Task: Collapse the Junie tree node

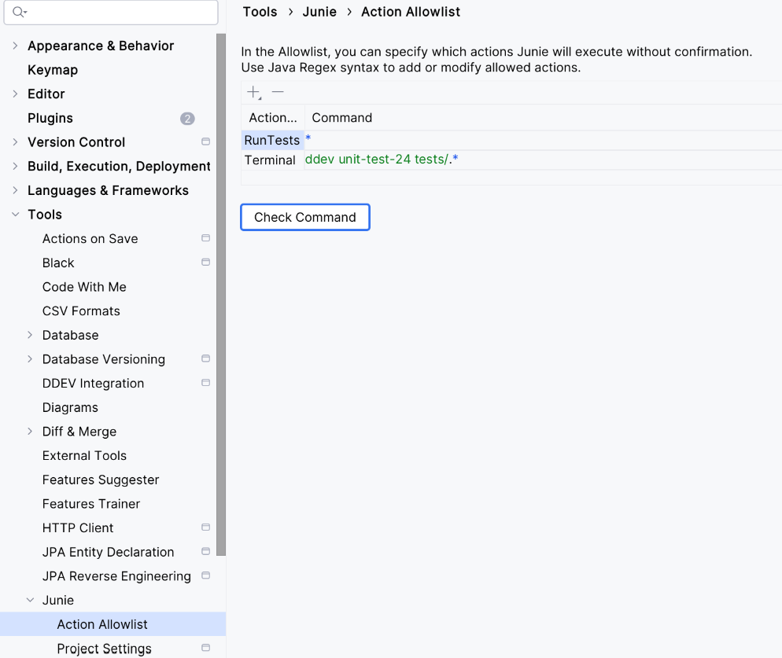Action: [x=30, y=600]
